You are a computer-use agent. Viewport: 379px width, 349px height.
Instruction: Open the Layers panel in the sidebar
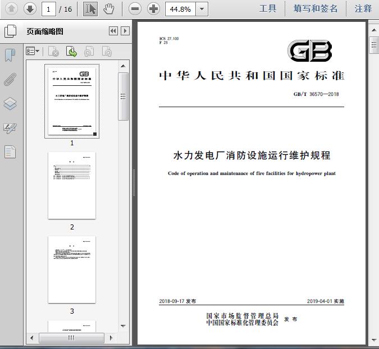coord(10,104)
